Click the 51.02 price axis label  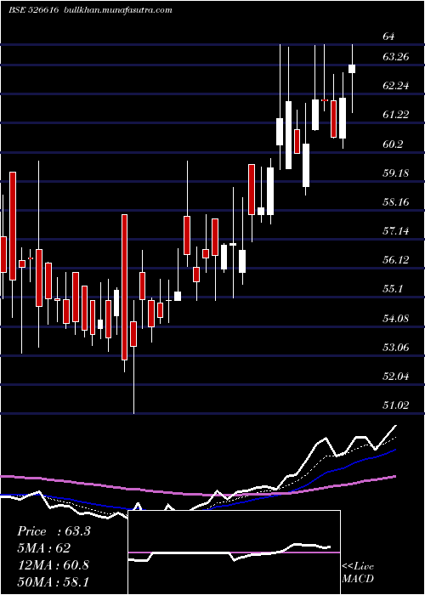click(x=396, y=405)
